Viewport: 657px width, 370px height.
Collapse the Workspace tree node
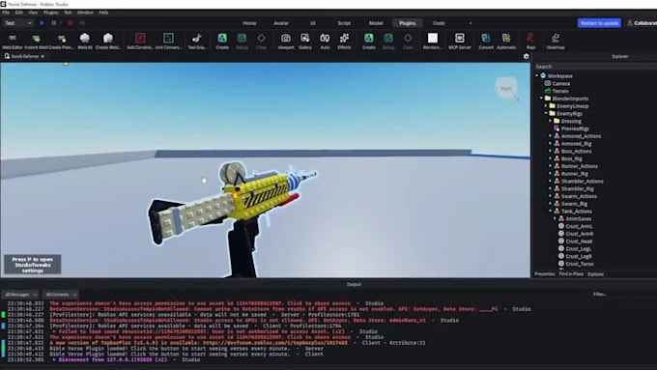[x=537, y=76]
